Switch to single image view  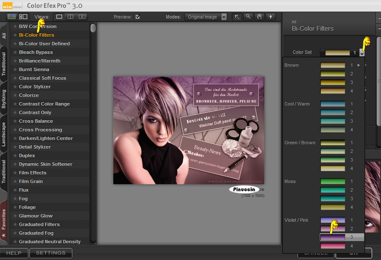click(x=59, y=17)
